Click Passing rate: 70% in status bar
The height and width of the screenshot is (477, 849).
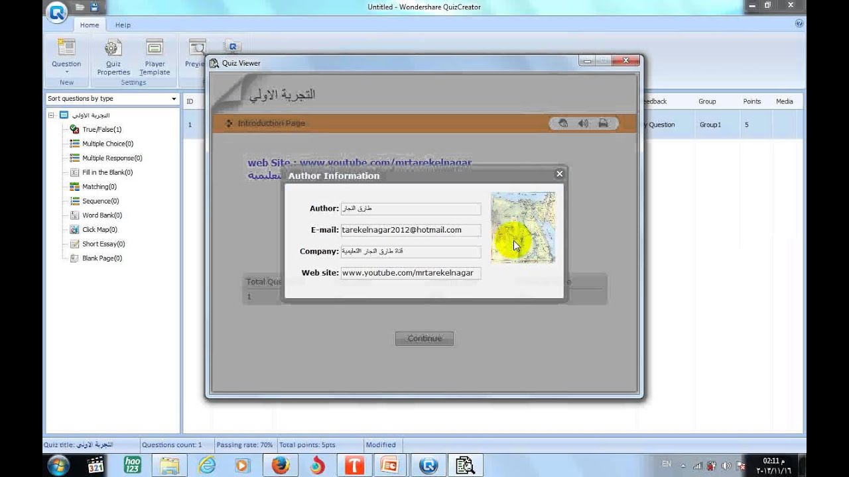pos(245,445)
